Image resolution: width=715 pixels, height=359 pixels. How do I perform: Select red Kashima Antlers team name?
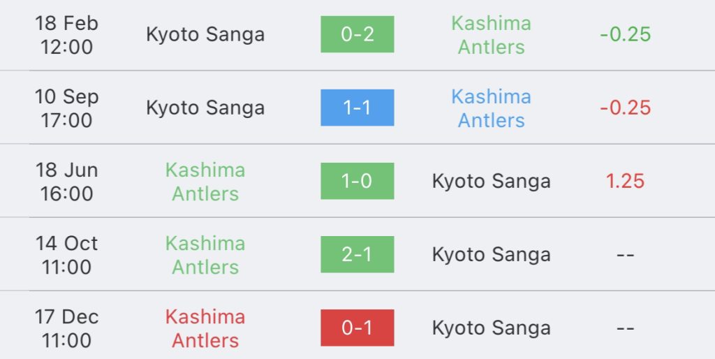(x=205, y=329)
